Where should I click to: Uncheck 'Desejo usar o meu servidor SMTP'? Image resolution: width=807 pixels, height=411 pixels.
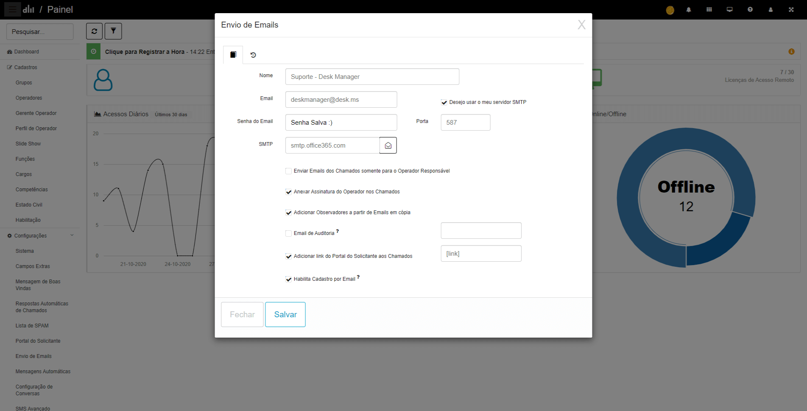(444, 102)
